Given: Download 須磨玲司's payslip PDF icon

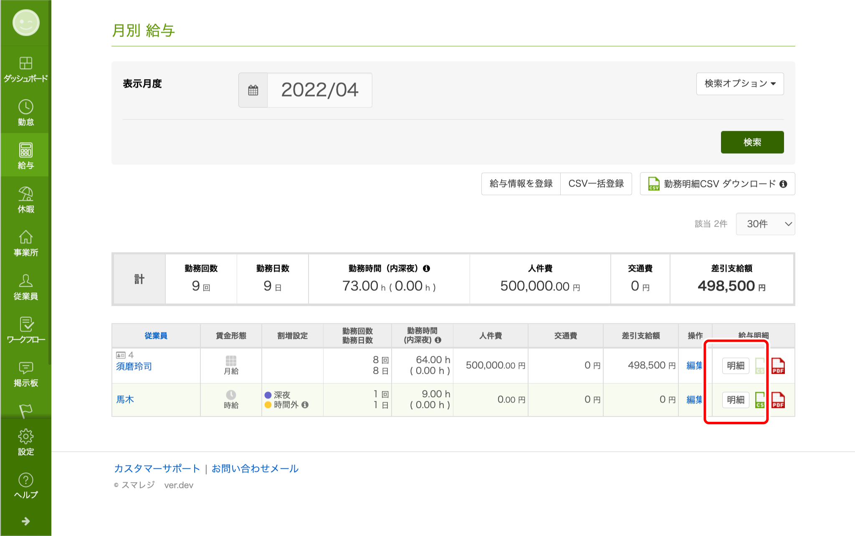Looking at the screenshot, I should (x=778, y=366).
